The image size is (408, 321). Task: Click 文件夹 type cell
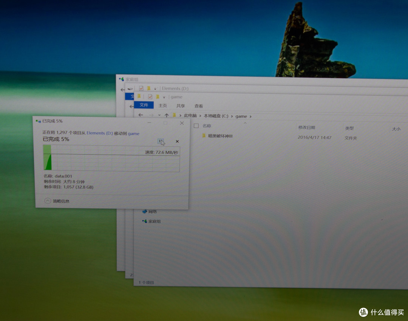tap(351, 138)
